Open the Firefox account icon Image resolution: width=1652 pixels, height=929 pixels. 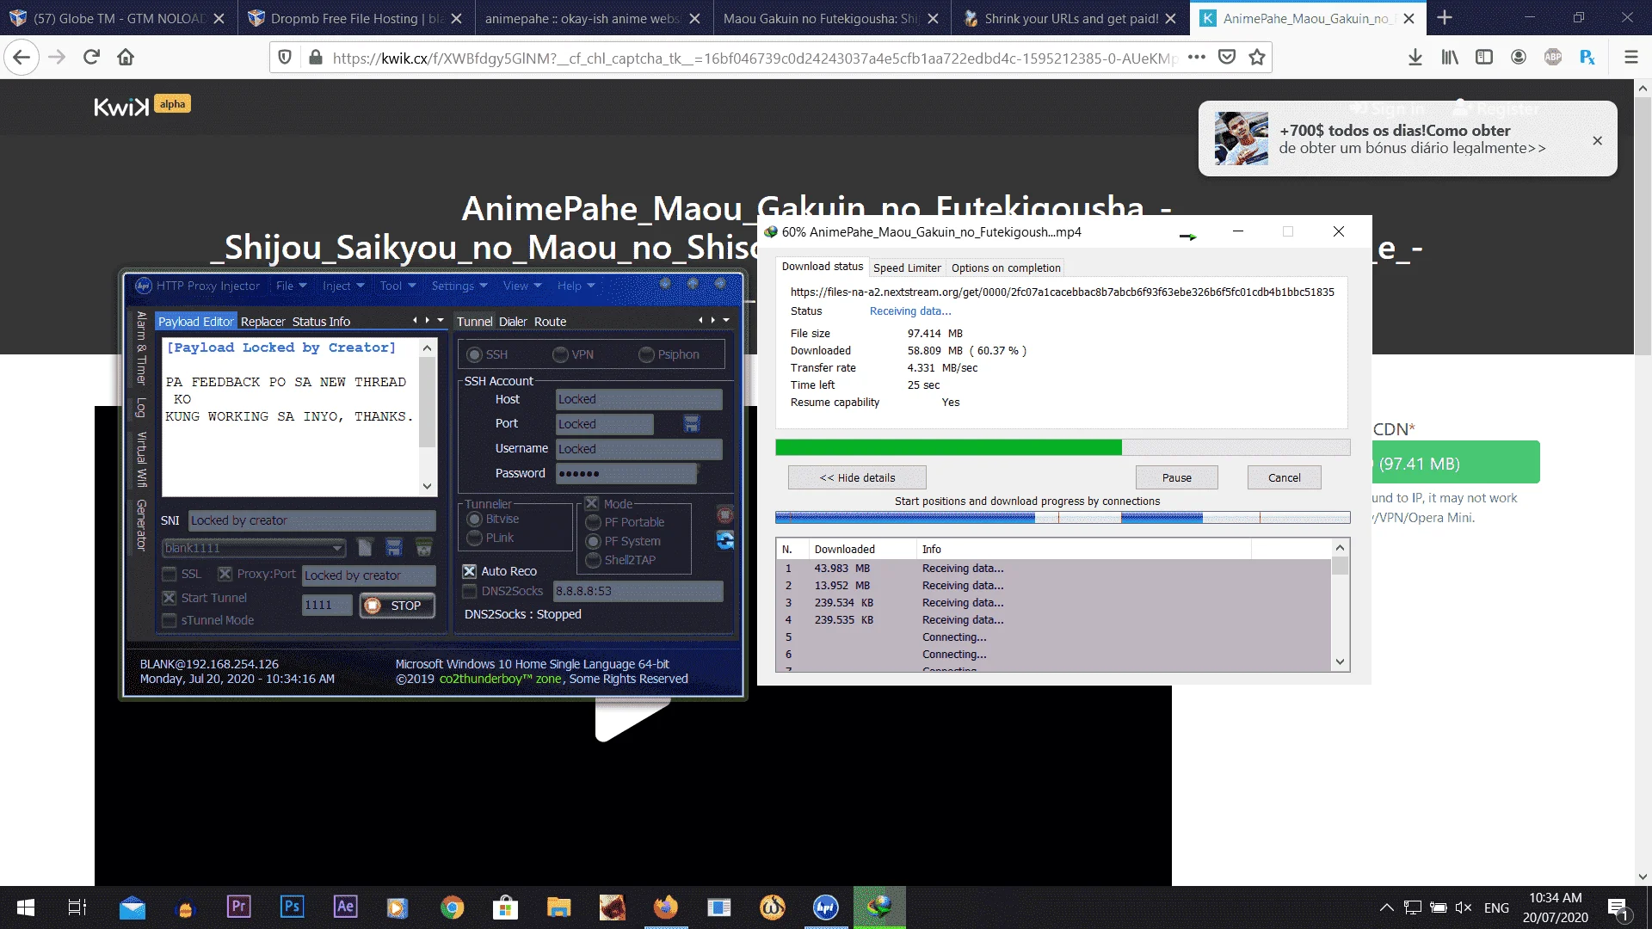point(1519,57)
